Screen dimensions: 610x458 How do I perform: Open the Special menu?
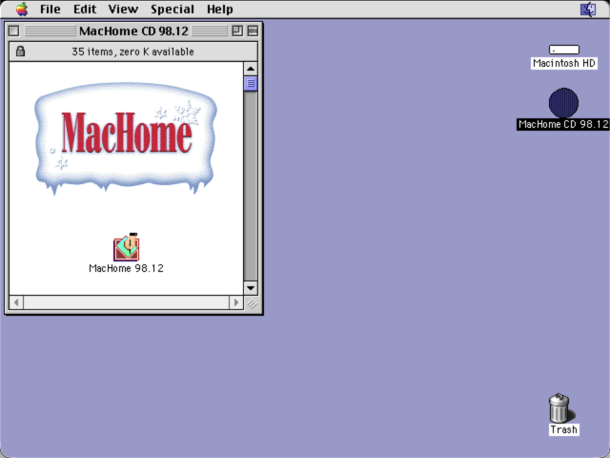click(x=173, y=9)
